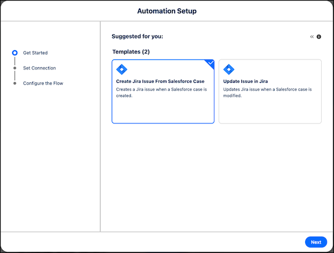Click the Get Started step circle indicator

point(14,53)
